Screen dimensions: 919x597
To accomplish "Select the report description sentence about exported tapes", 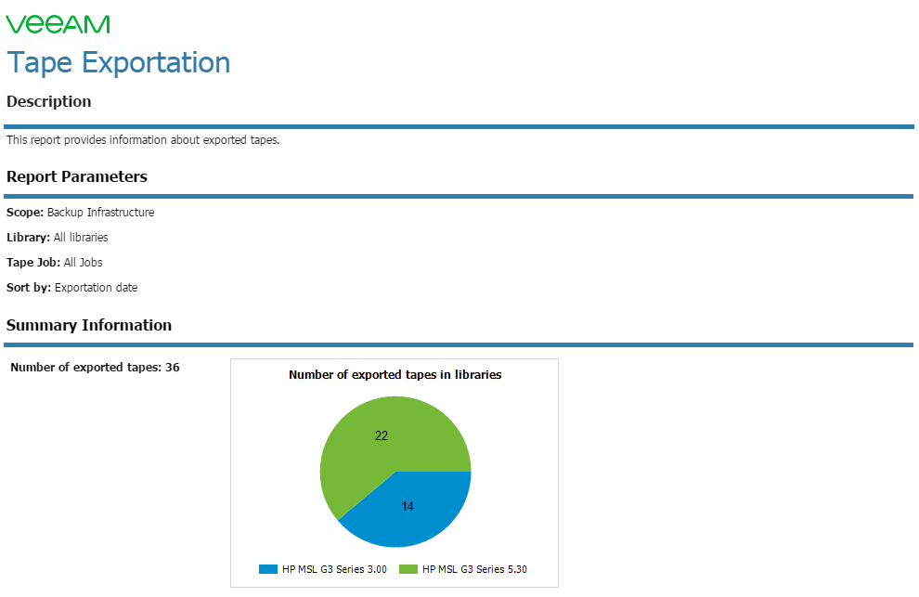I will tap(143, 140).
